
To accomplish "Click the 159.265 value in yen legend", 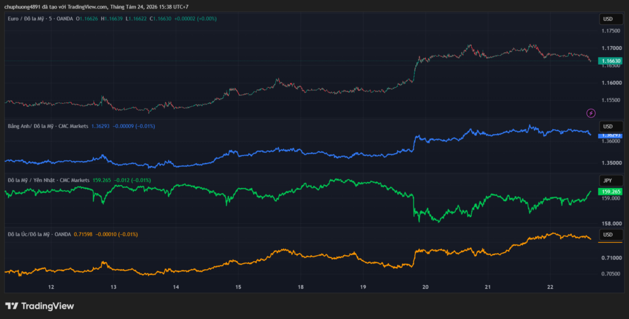I will (102, 180).
